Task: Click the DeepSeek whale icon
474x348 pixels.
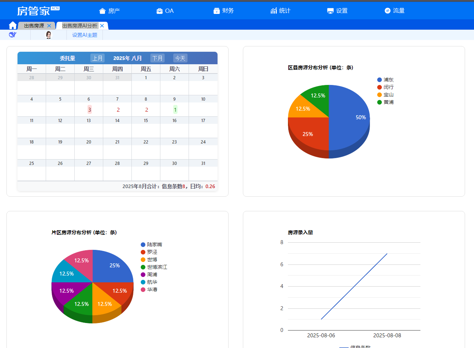Action: [13, 35]
